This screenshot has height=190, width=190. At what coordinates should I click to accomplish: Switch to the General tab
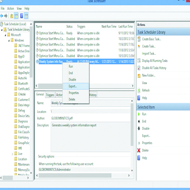click(x=40, y=94)
